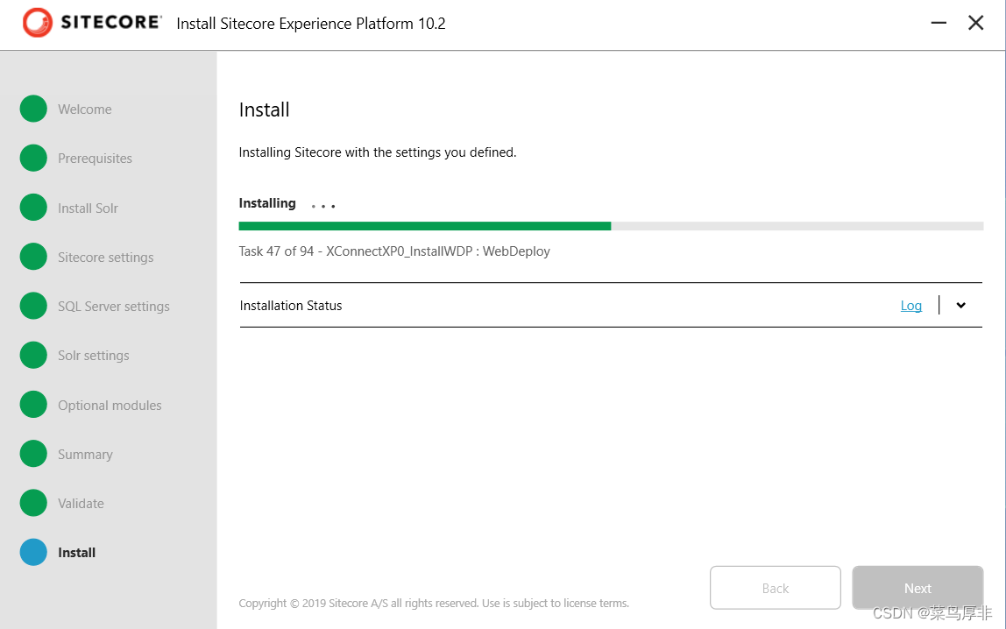Image resolution: width=1006 pixels, height=629 pixels.
Task: Click the blue Install step circle
Action: coord(33,552)
